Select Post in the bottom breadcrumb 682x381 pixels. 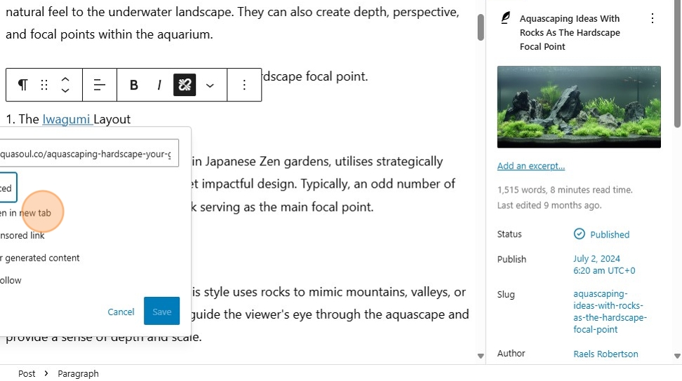pos(27,373)
